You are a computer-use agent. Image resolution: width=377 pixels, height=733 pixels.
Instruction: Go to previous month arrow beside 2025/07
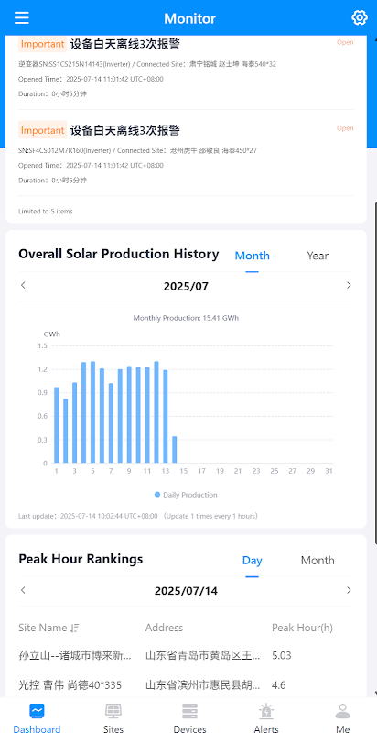pos(23,285)
